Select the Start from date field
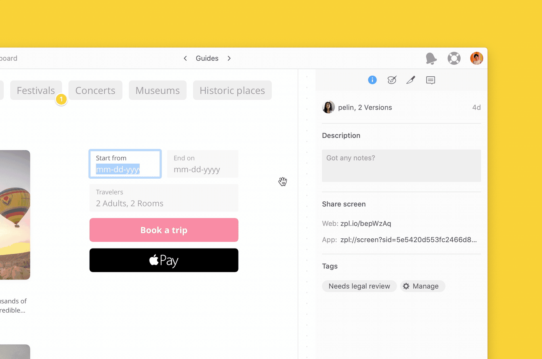542x359 pixels. pyautogui.click(x=125, y=164)
